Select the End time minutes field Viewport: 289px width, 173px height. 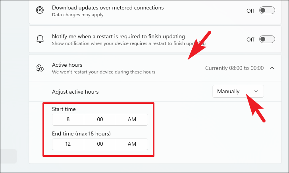click(100, 144)
